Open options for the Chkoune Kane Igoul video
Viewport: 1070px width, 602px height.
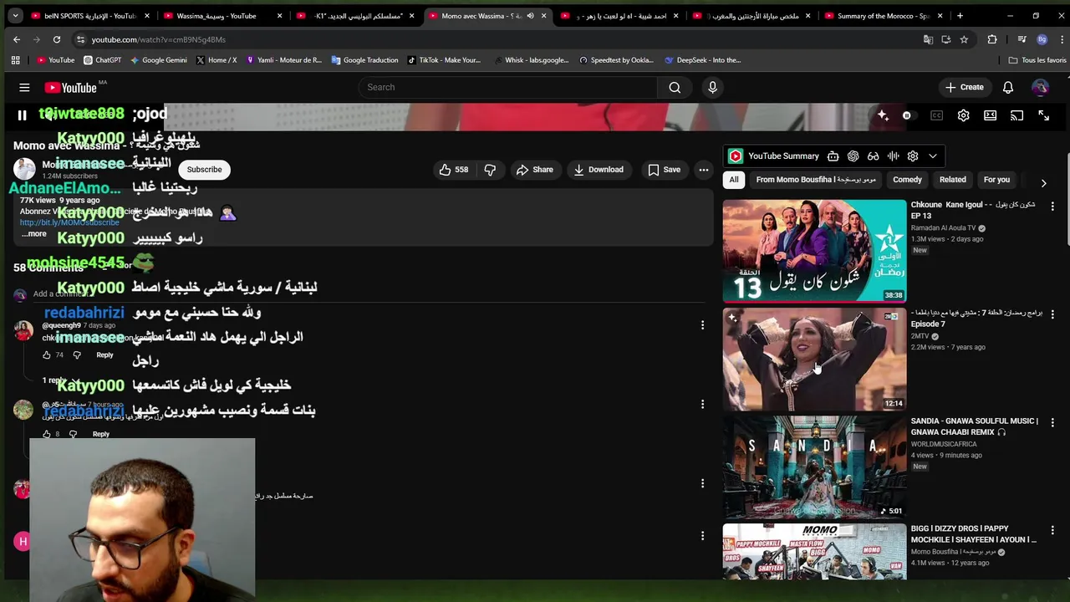[x=1052, y=206]
